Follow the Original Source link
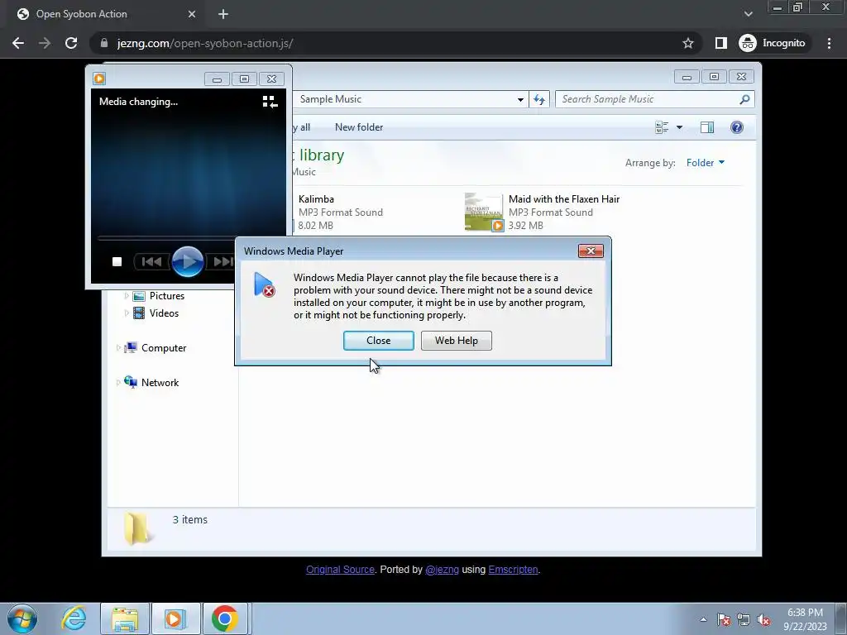 click(x=340, y=570)
